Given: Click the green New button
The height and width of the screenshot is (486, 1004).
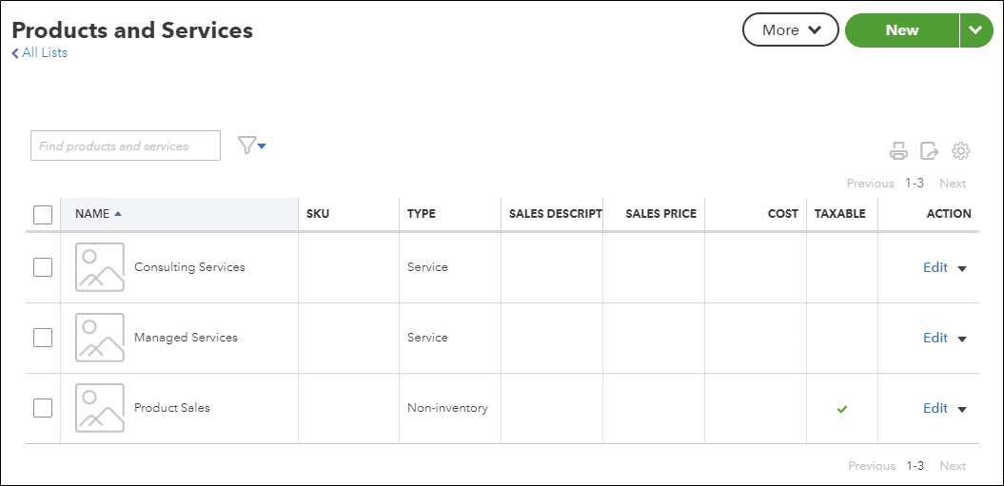Looking at the screenshot, I should [901, 30].
